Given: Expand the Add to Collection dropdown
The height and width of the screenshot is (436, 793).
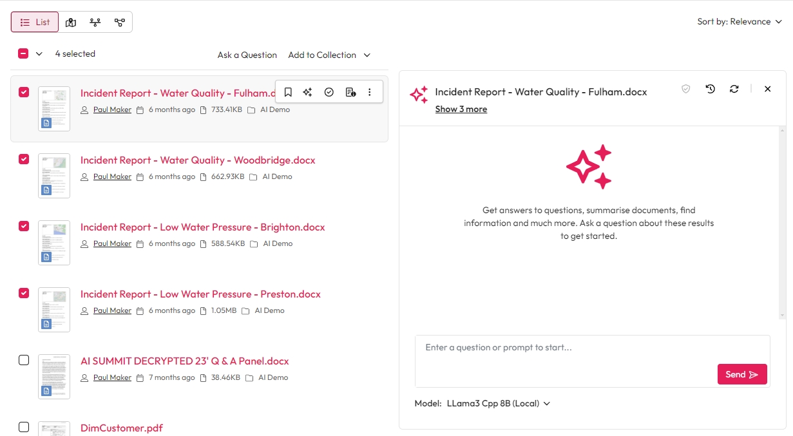Looking at the screenshot, I should [329, 55].
